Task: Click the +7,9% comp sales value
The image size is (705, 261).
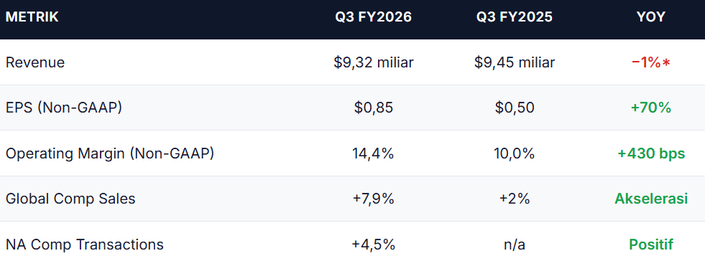Action: coord(373,199)
